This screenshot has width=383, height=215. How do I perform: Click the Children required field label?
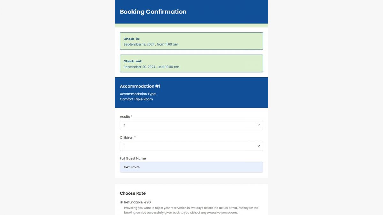pyautogui.click(x=127, y=137)
